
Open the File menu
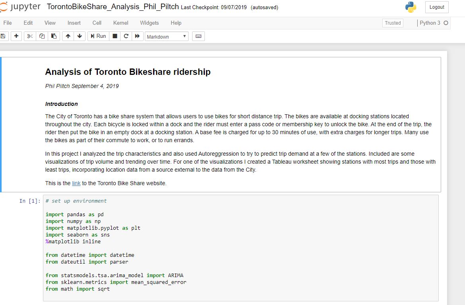(7, 23)
